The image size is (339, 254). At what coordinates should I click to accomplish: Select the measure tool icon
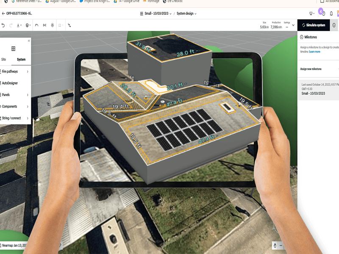point(44,25)
